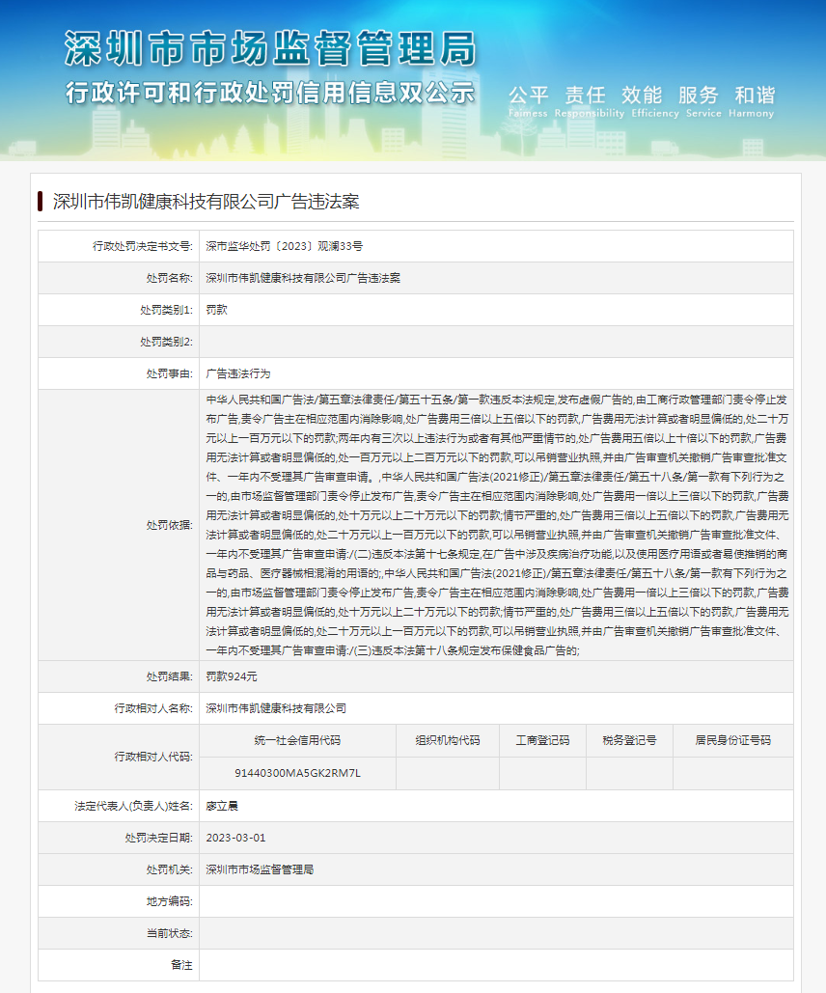Click the 处罚事由 label
The height and width of the screenshot is (993, 826).
[169, 373]
